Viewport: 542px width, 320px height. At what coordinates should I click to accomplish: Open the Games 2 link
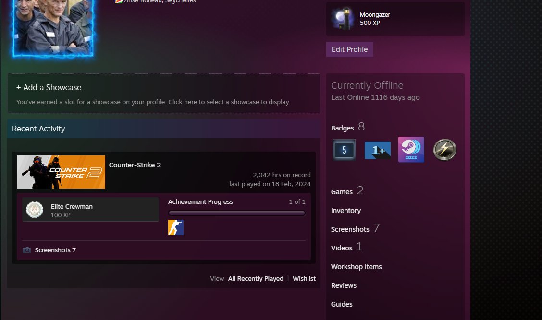347,191
